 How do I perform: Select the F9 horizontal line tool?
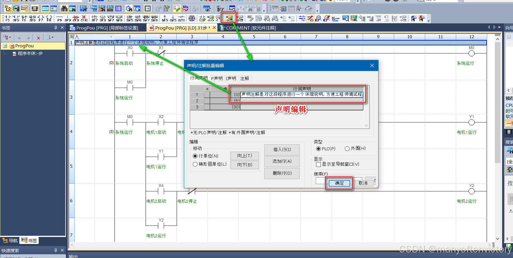(59, 18)
